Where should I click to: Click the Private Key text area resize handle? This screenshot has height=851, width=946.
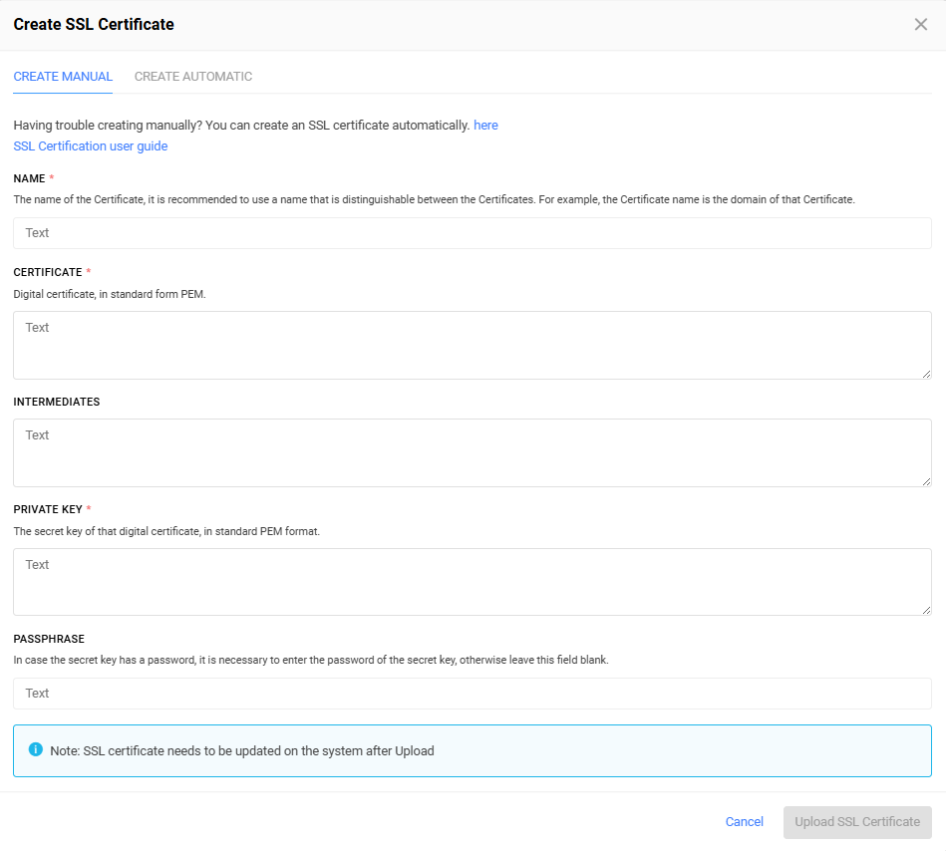click(x=926, y=611)
